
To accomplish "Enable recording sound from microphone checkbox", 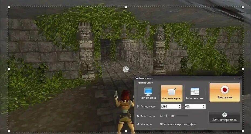I will (x=161, y=124).
